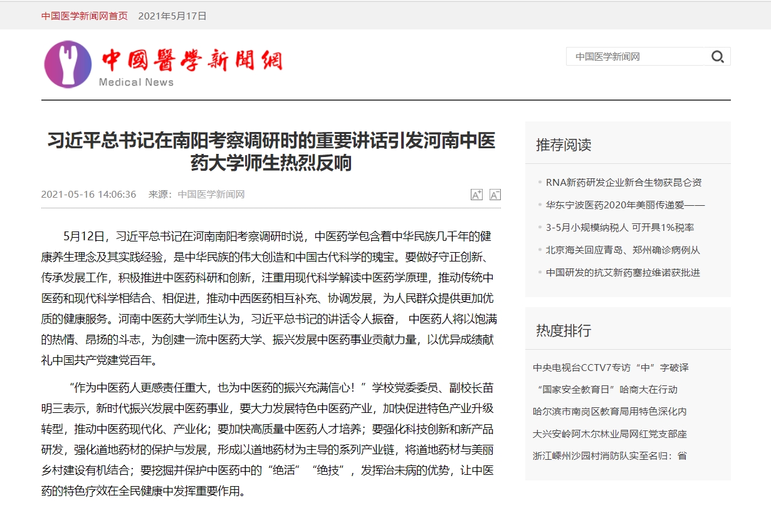This screenshot has height=508, width=771.
Task: Decrease font size with A- icon
Action: click(495, 195)
